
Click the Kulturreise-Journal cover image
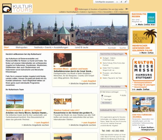pos(143,105)
